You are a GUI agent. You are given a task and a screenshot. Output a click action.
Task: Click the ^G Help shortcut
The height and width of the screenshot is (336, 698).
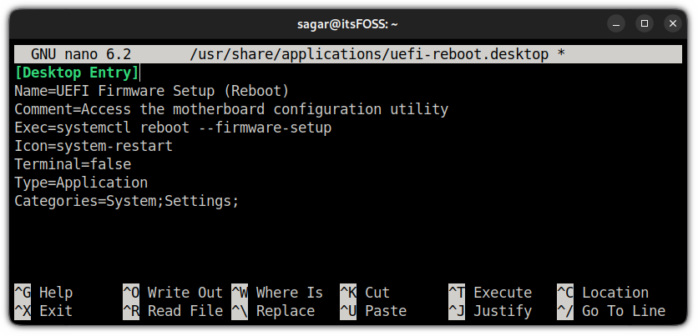point(43,293)
